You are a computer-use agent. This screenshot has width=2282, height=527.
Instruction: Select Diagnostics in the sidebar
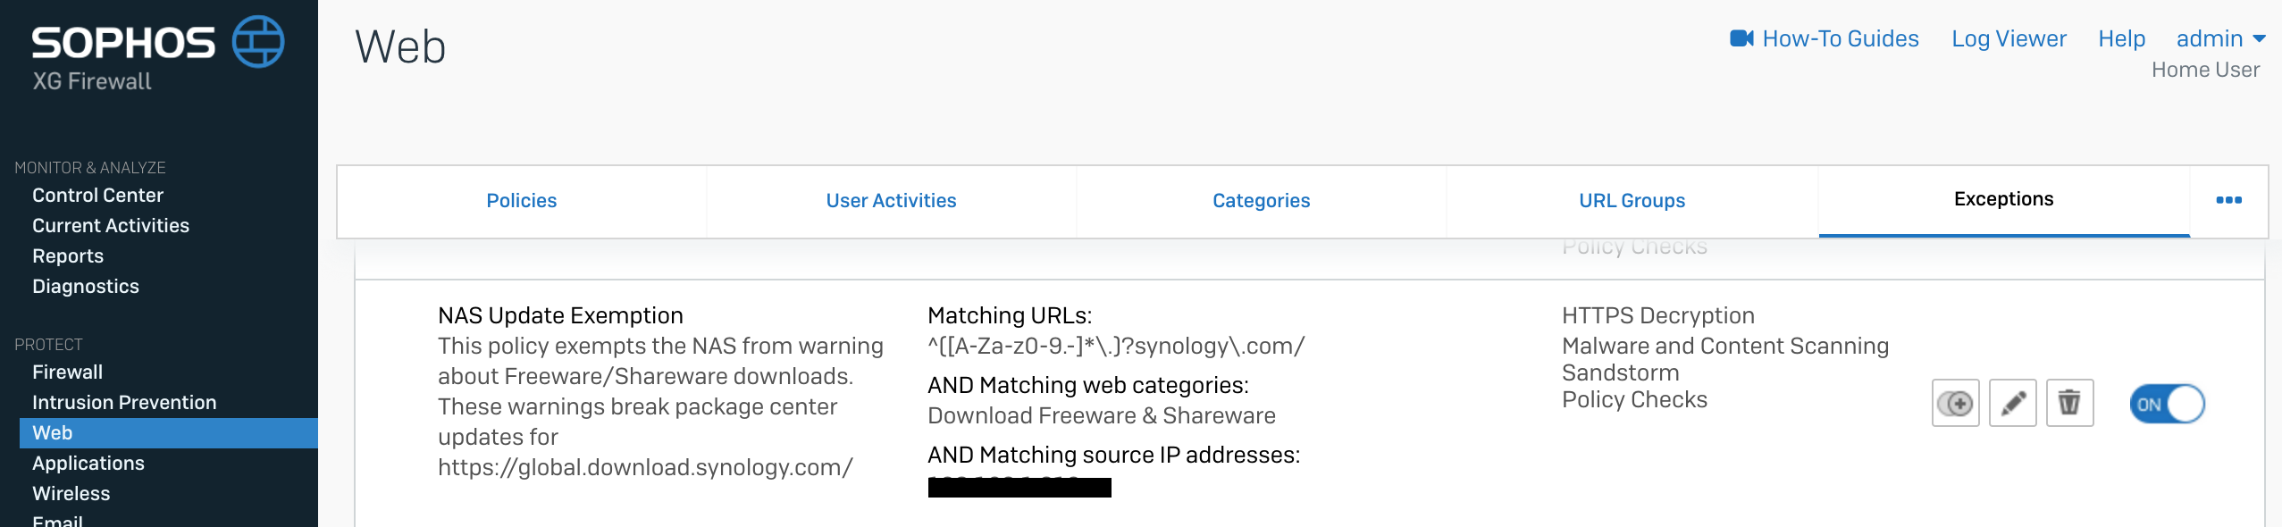pos(86,286)
